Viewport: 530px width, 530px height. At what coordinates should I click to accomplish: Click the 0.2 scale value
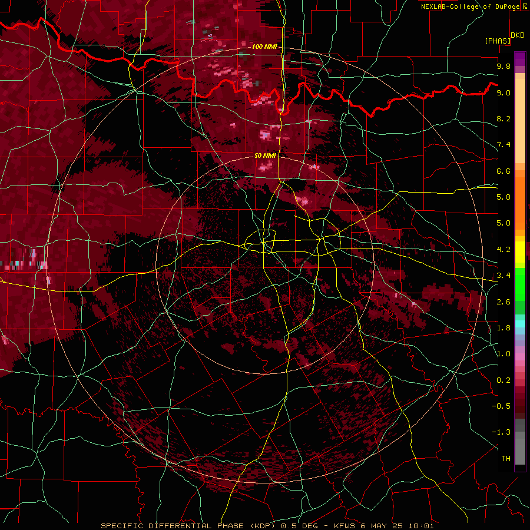[x=503, y=380]
